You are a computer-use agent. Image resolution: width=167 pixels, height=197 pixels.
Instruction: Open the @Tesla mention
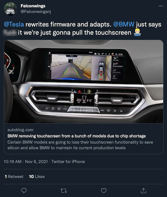pyautogui.click(x=14, y=24)
